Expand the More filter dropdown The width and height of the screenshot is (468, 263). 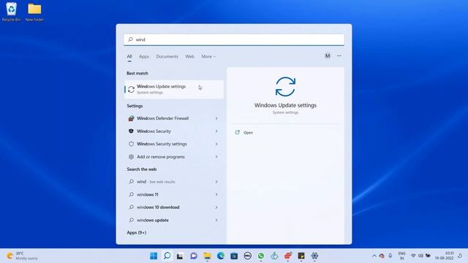[208, 56]
